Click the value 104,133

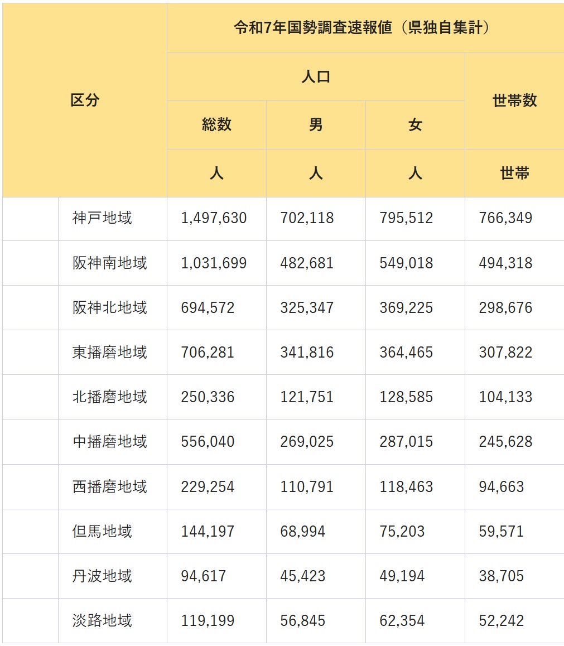(x=505, y=397)
